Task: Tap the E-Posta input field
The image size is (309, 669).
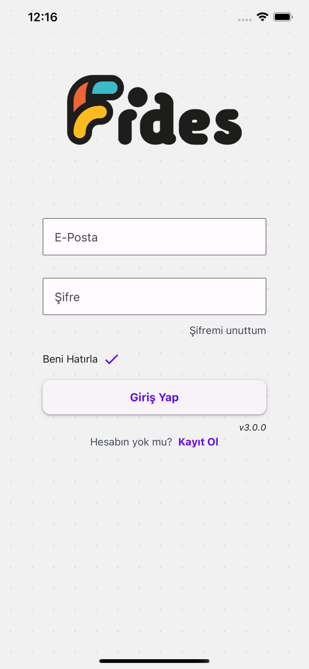Action: (154, 236)
